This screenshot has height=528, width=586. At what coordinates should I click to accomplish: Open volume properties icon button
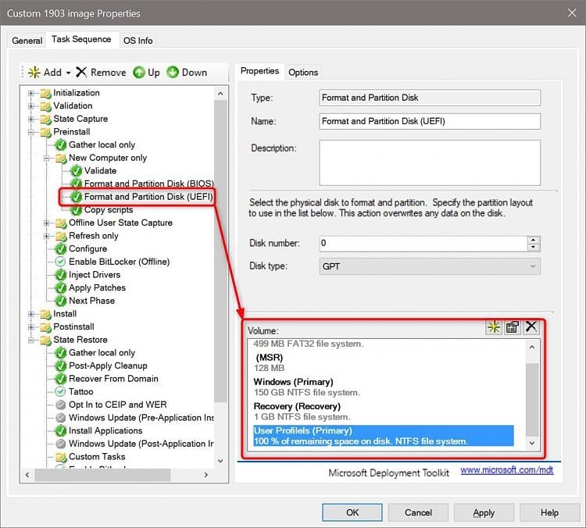[x=513, y=327]
